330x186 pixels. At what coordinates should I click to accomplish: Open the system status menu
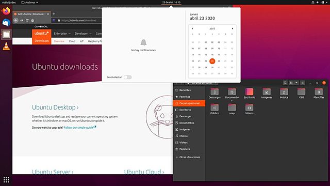click(x=319, y=2)
